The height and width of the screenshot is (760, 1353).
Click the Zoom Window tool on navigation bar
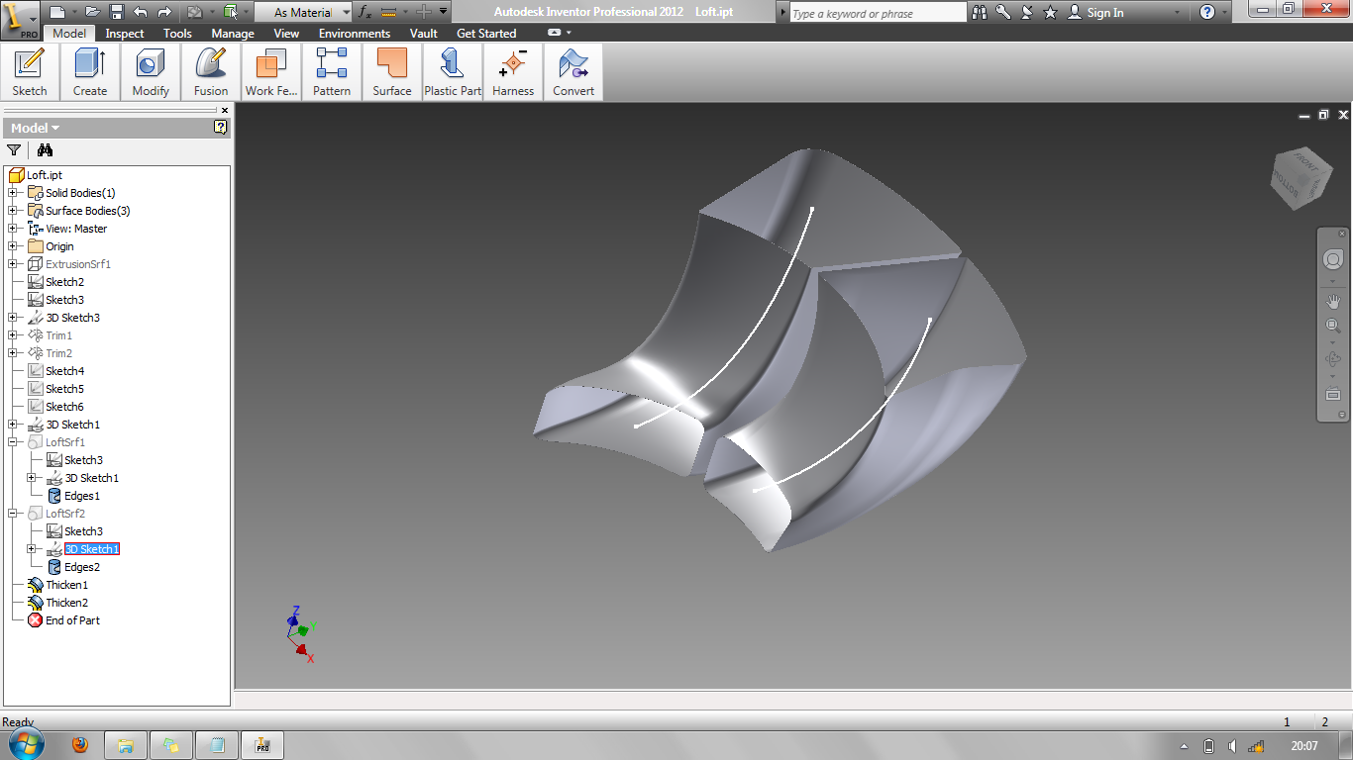pos(1334,325)
